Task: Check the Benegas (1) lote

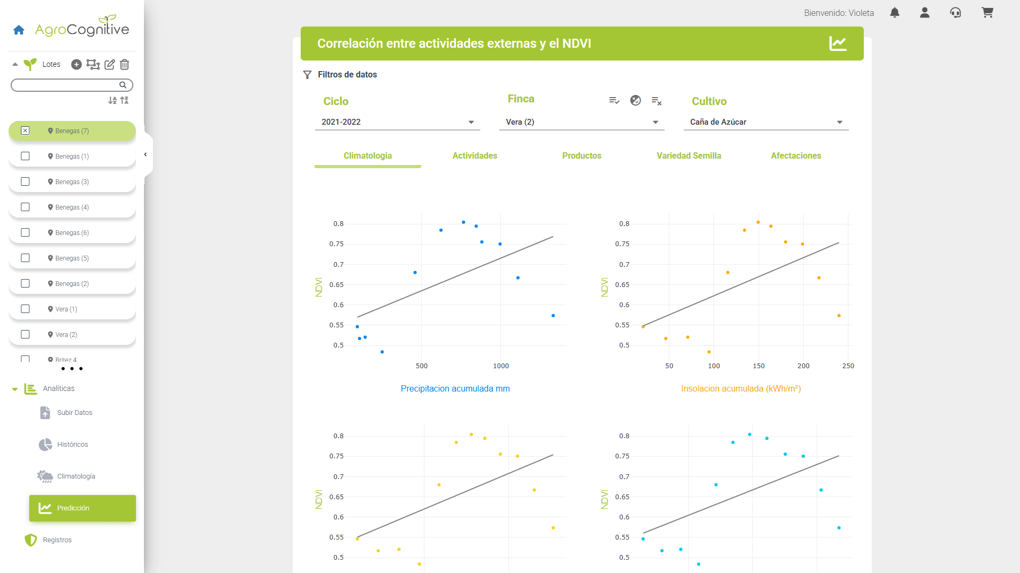Action: [x=25, y=156]
